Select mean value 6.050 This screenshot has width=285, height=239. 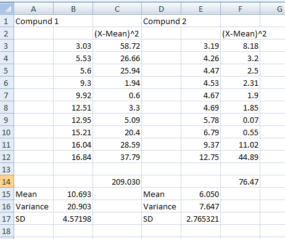point(201,194)
